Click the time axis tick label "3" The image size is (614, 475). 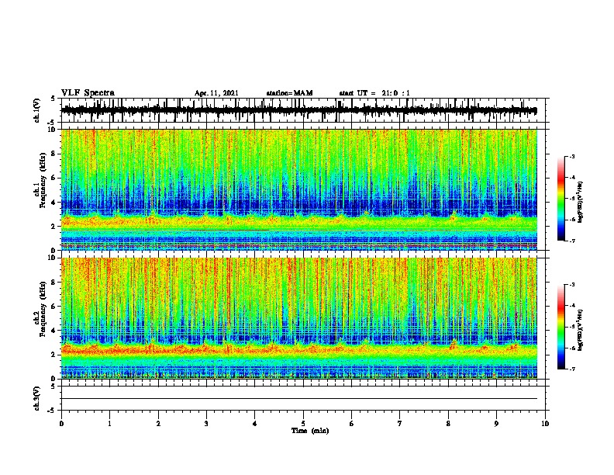(206, 424)
